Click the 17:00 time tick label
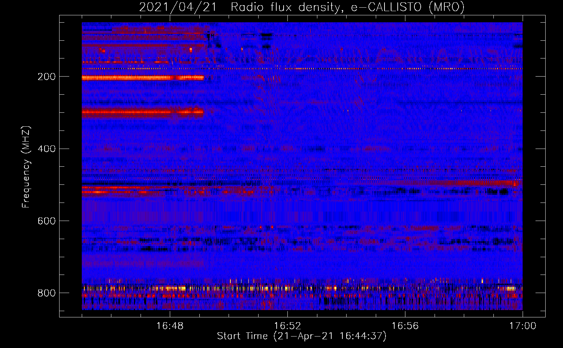 click(523, 326)
